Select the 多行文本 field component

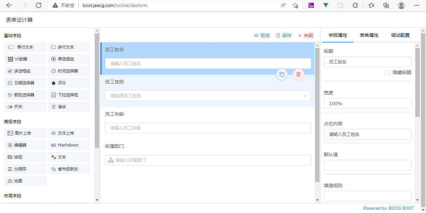(x=69, y=47)
